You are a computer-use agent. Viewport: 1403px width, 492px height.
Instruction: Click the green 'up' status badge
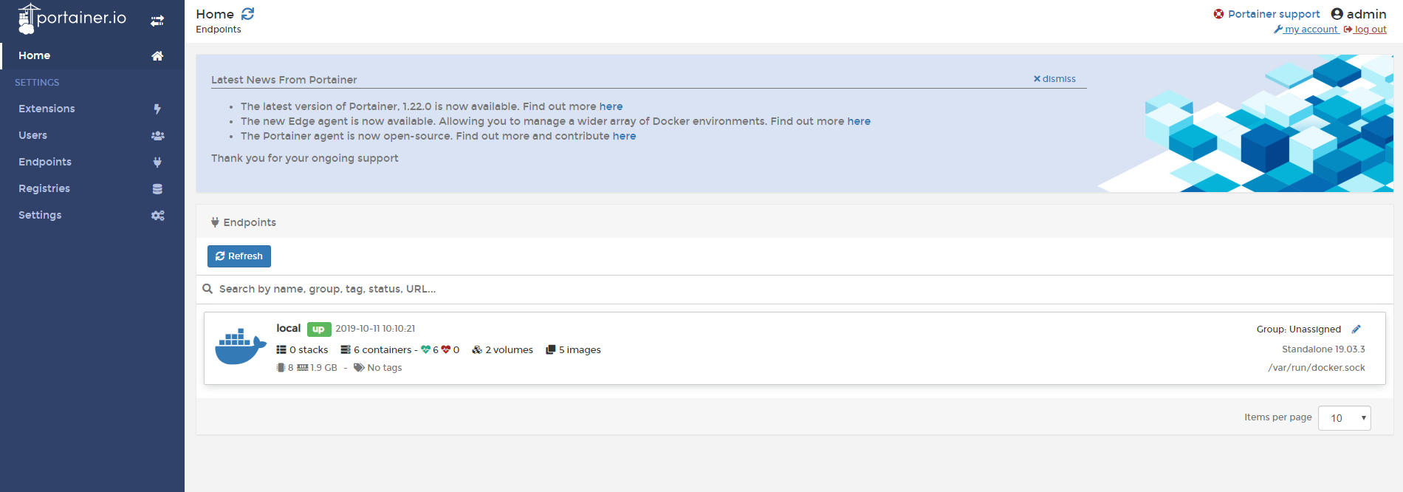pyautogui.click(x=319, y=329)
